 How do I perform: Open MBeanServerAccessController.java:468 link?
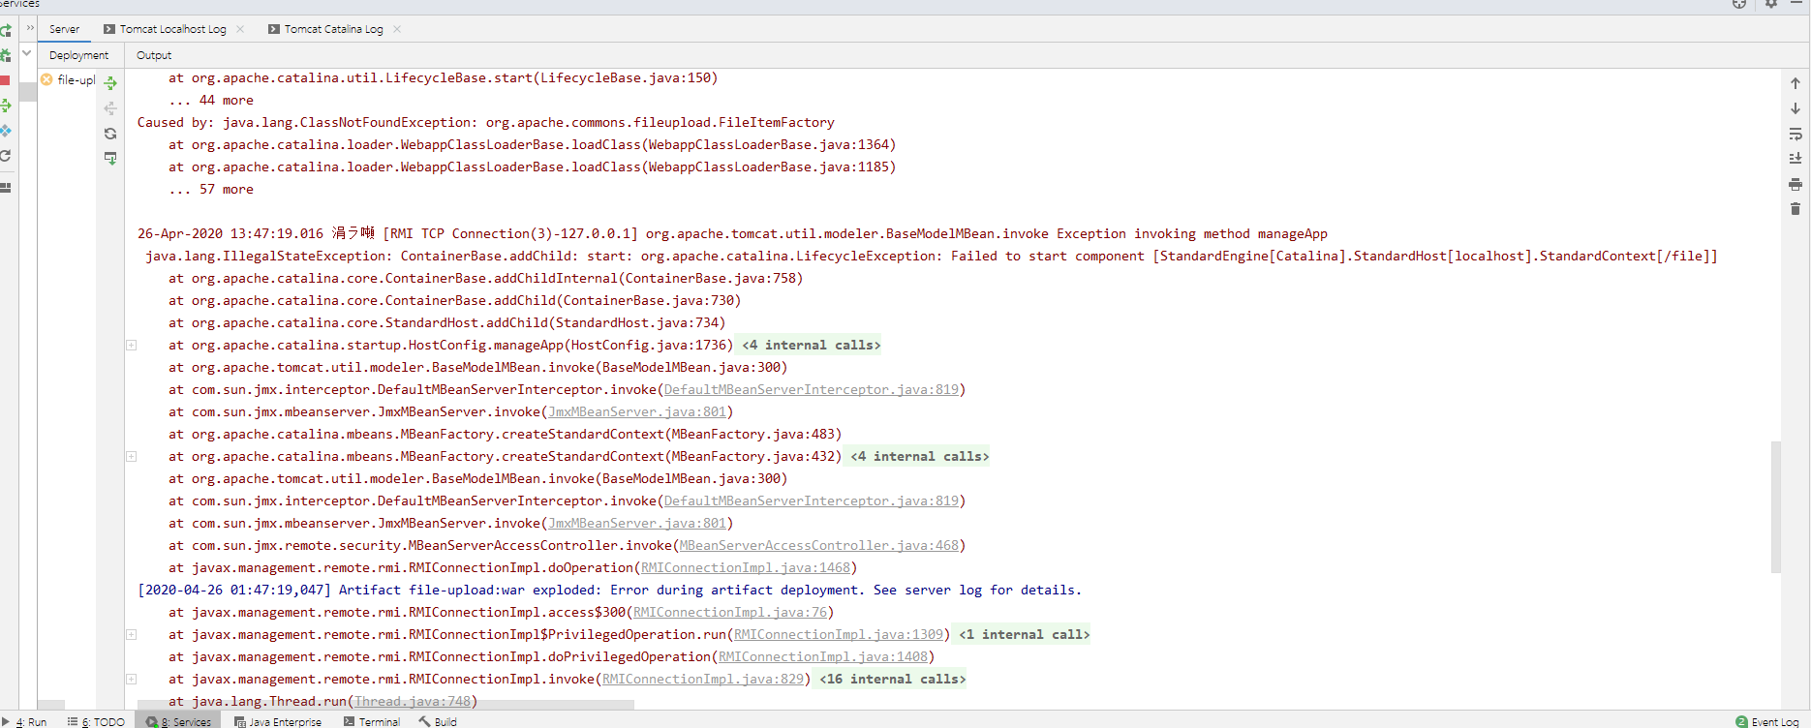819,545
